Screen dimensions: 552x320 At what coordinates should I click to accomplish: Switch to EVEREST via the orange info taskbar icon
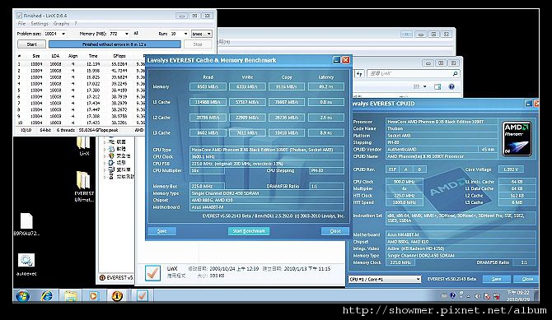117,296
